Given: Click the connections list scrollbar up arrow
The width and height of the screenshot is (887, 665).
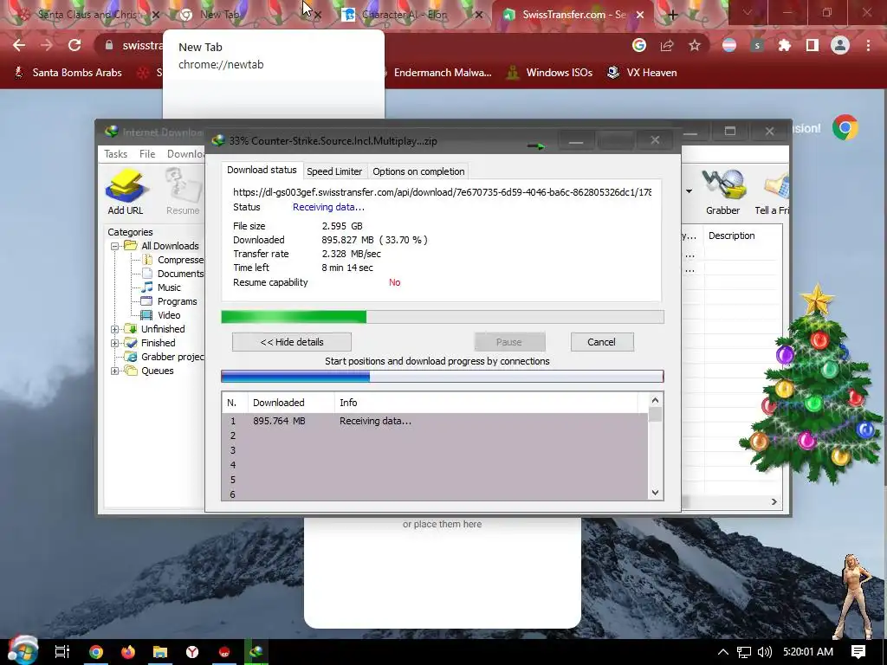Looking at the screenshot, I should (655, 400).
